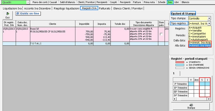
Task: Switch to Liquidazioni Iva tab
Action: 12,8
